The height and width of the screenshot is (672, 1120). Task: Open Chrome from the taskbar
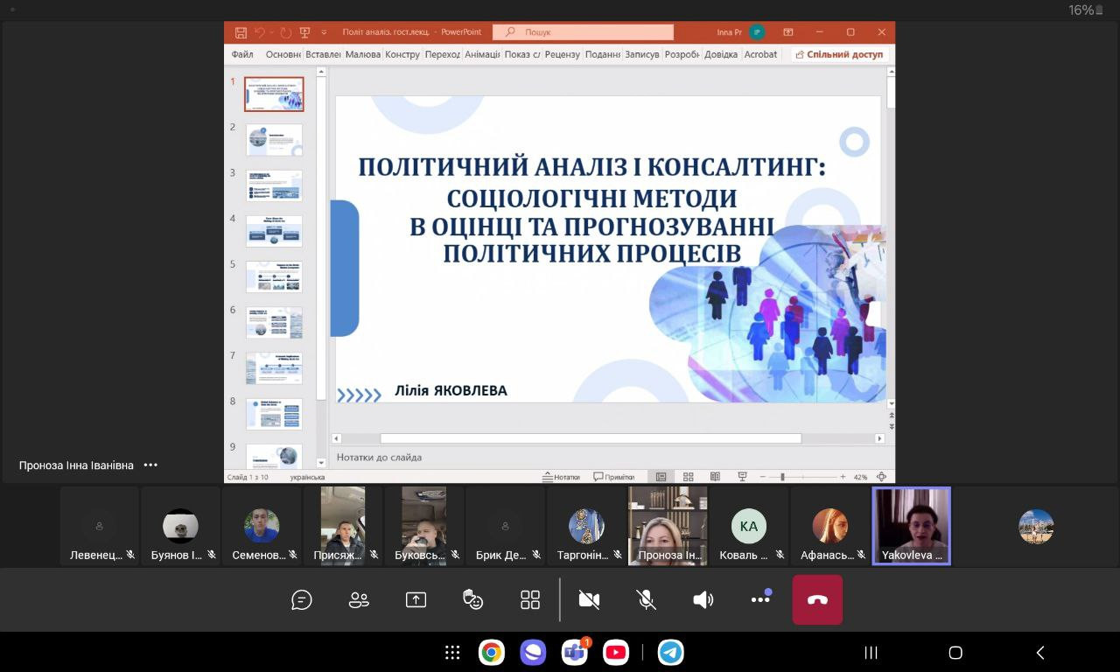pos(491,653)
